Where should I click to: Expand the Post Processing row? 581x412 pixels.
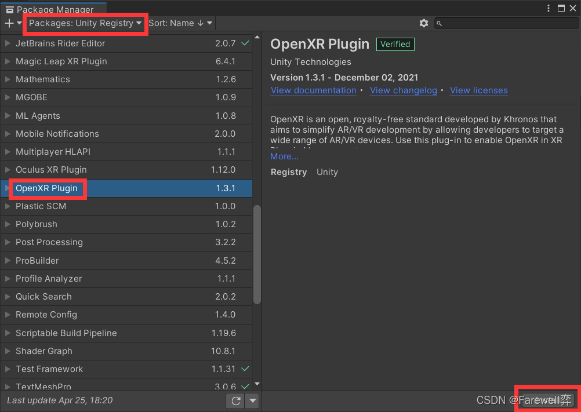point(8,242)
